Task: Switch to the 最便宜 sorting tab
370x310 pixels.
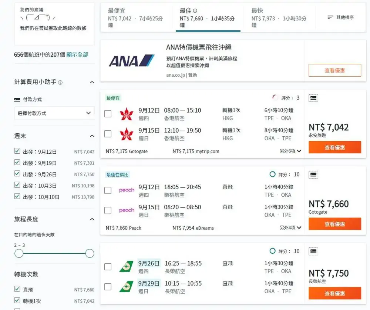Action: (x=136, y=17)
